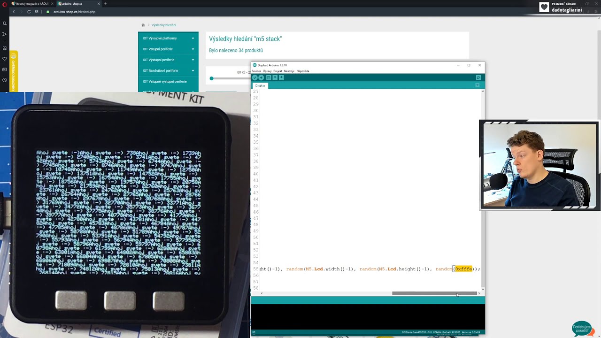Open the Opera sidebar My Flow icon
This screenshot has width=601, height=338.
click(x=5, y=34)
